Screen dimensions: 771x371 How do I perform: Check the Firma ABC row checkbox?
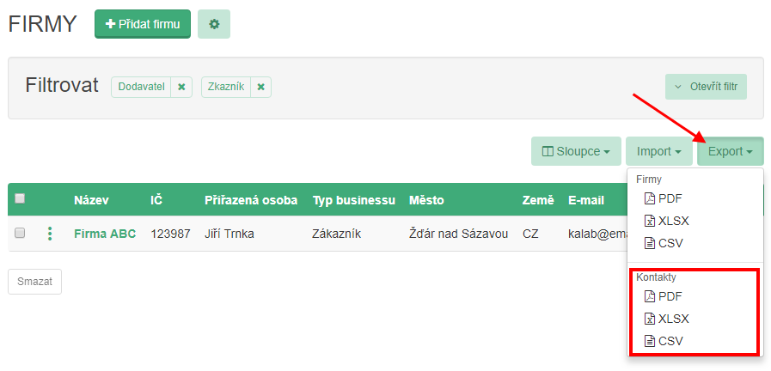[x=20, y=233]
